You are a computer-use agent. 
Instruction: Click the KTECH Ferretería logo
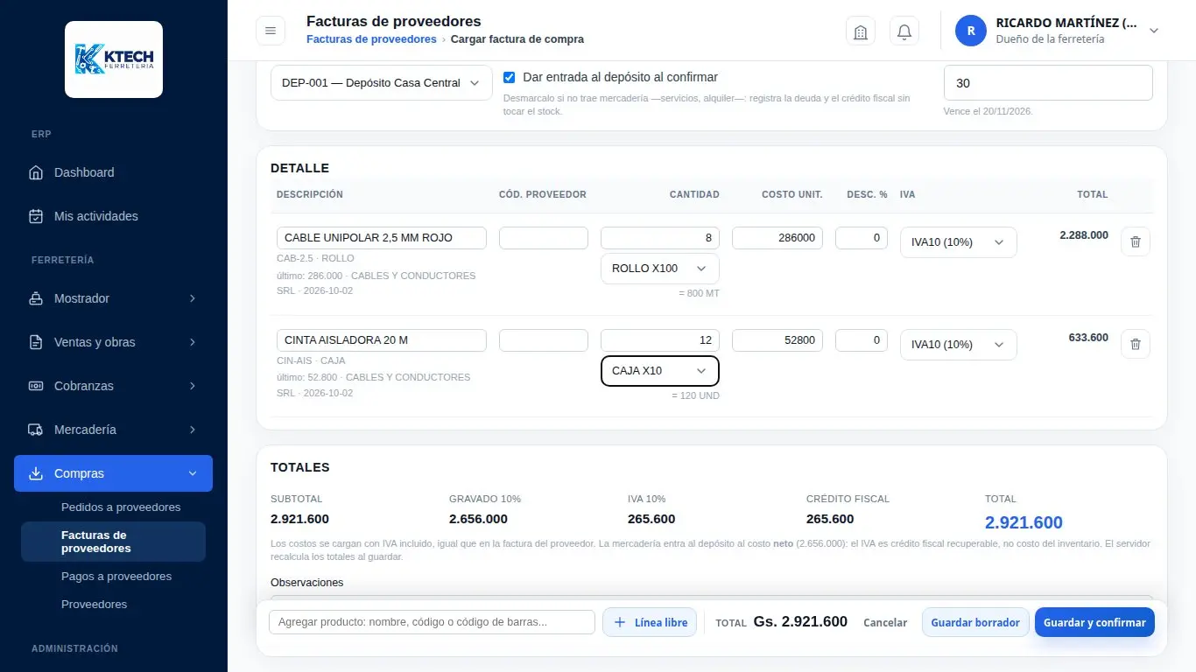114,59
